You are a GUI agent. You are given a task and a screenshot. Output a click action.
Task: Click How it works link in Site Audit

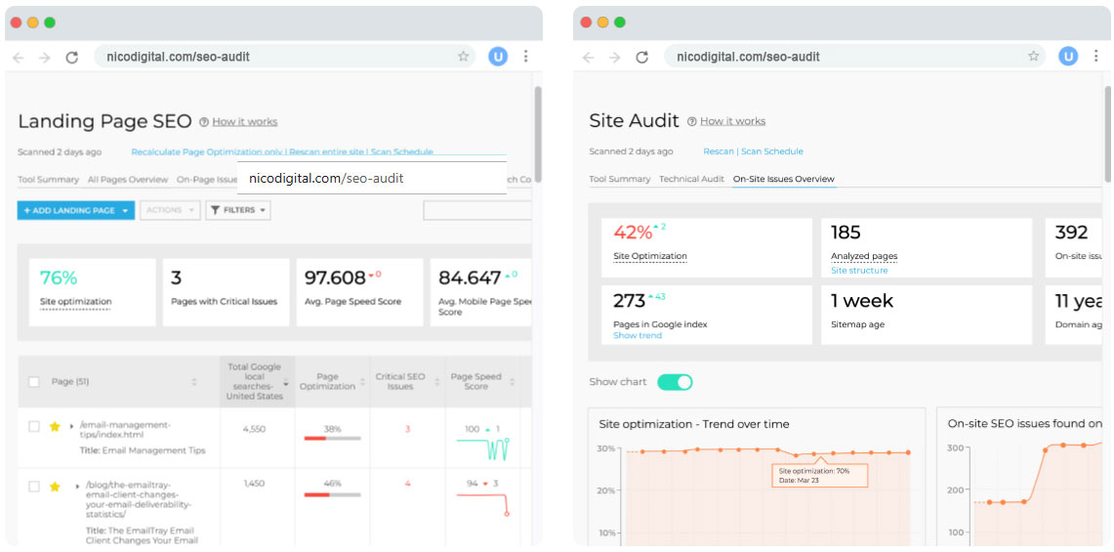coord(733,122)
